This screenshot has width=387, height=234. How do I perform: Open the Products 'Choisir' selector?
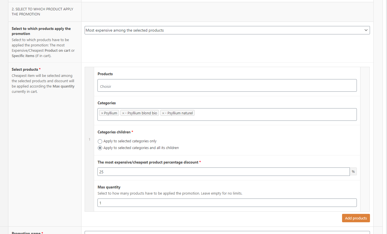(x=227, y=86)
